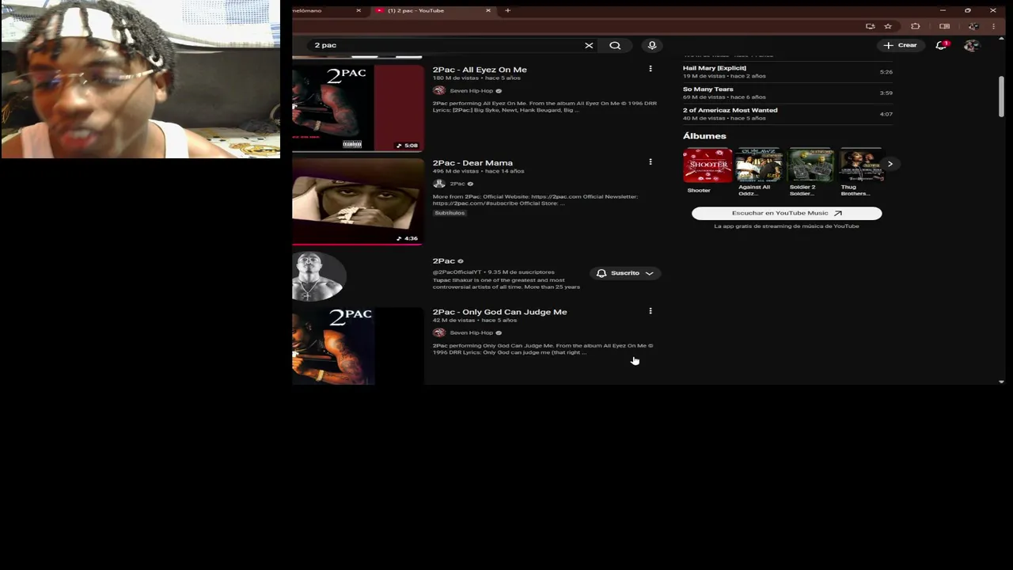Close the 2 pac - YouTube tab
Screen dimensions: 1013x570
coord(488,10)
